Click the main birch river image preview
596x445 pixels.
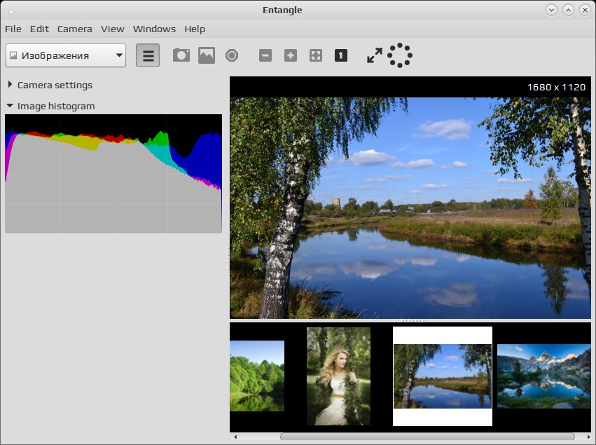[410, 208]
